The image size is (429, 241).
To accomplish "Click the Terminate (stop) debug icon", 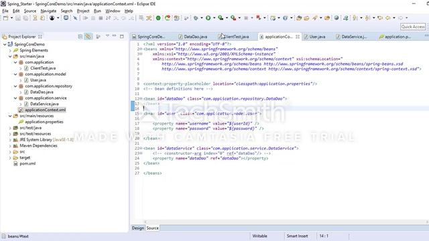I will coord(101,18).
